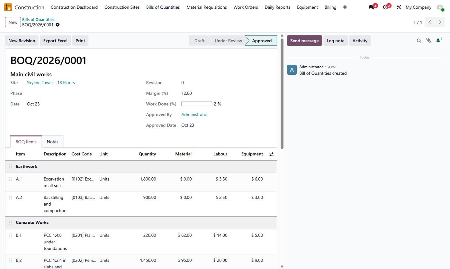Screen dimensions: 450x269
Task: Open the developer tools wrench icon
Action: 399,7
